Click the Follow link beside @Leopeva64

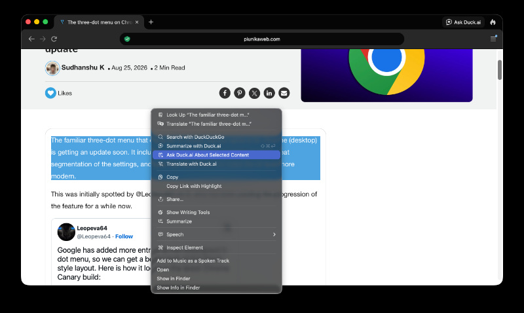click(x=124, y=236)
